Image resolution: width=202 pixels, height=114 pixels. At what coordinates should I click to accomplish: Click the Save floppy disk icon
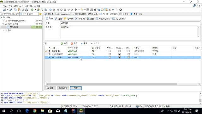tap(88, 10)
